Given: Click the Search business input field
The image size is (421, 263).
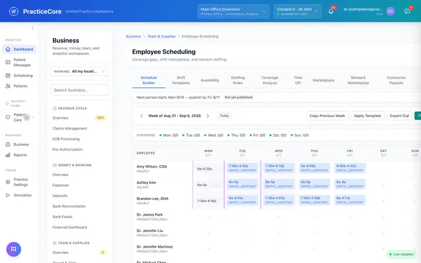Looking at the screenshot, I should [80, 90].
